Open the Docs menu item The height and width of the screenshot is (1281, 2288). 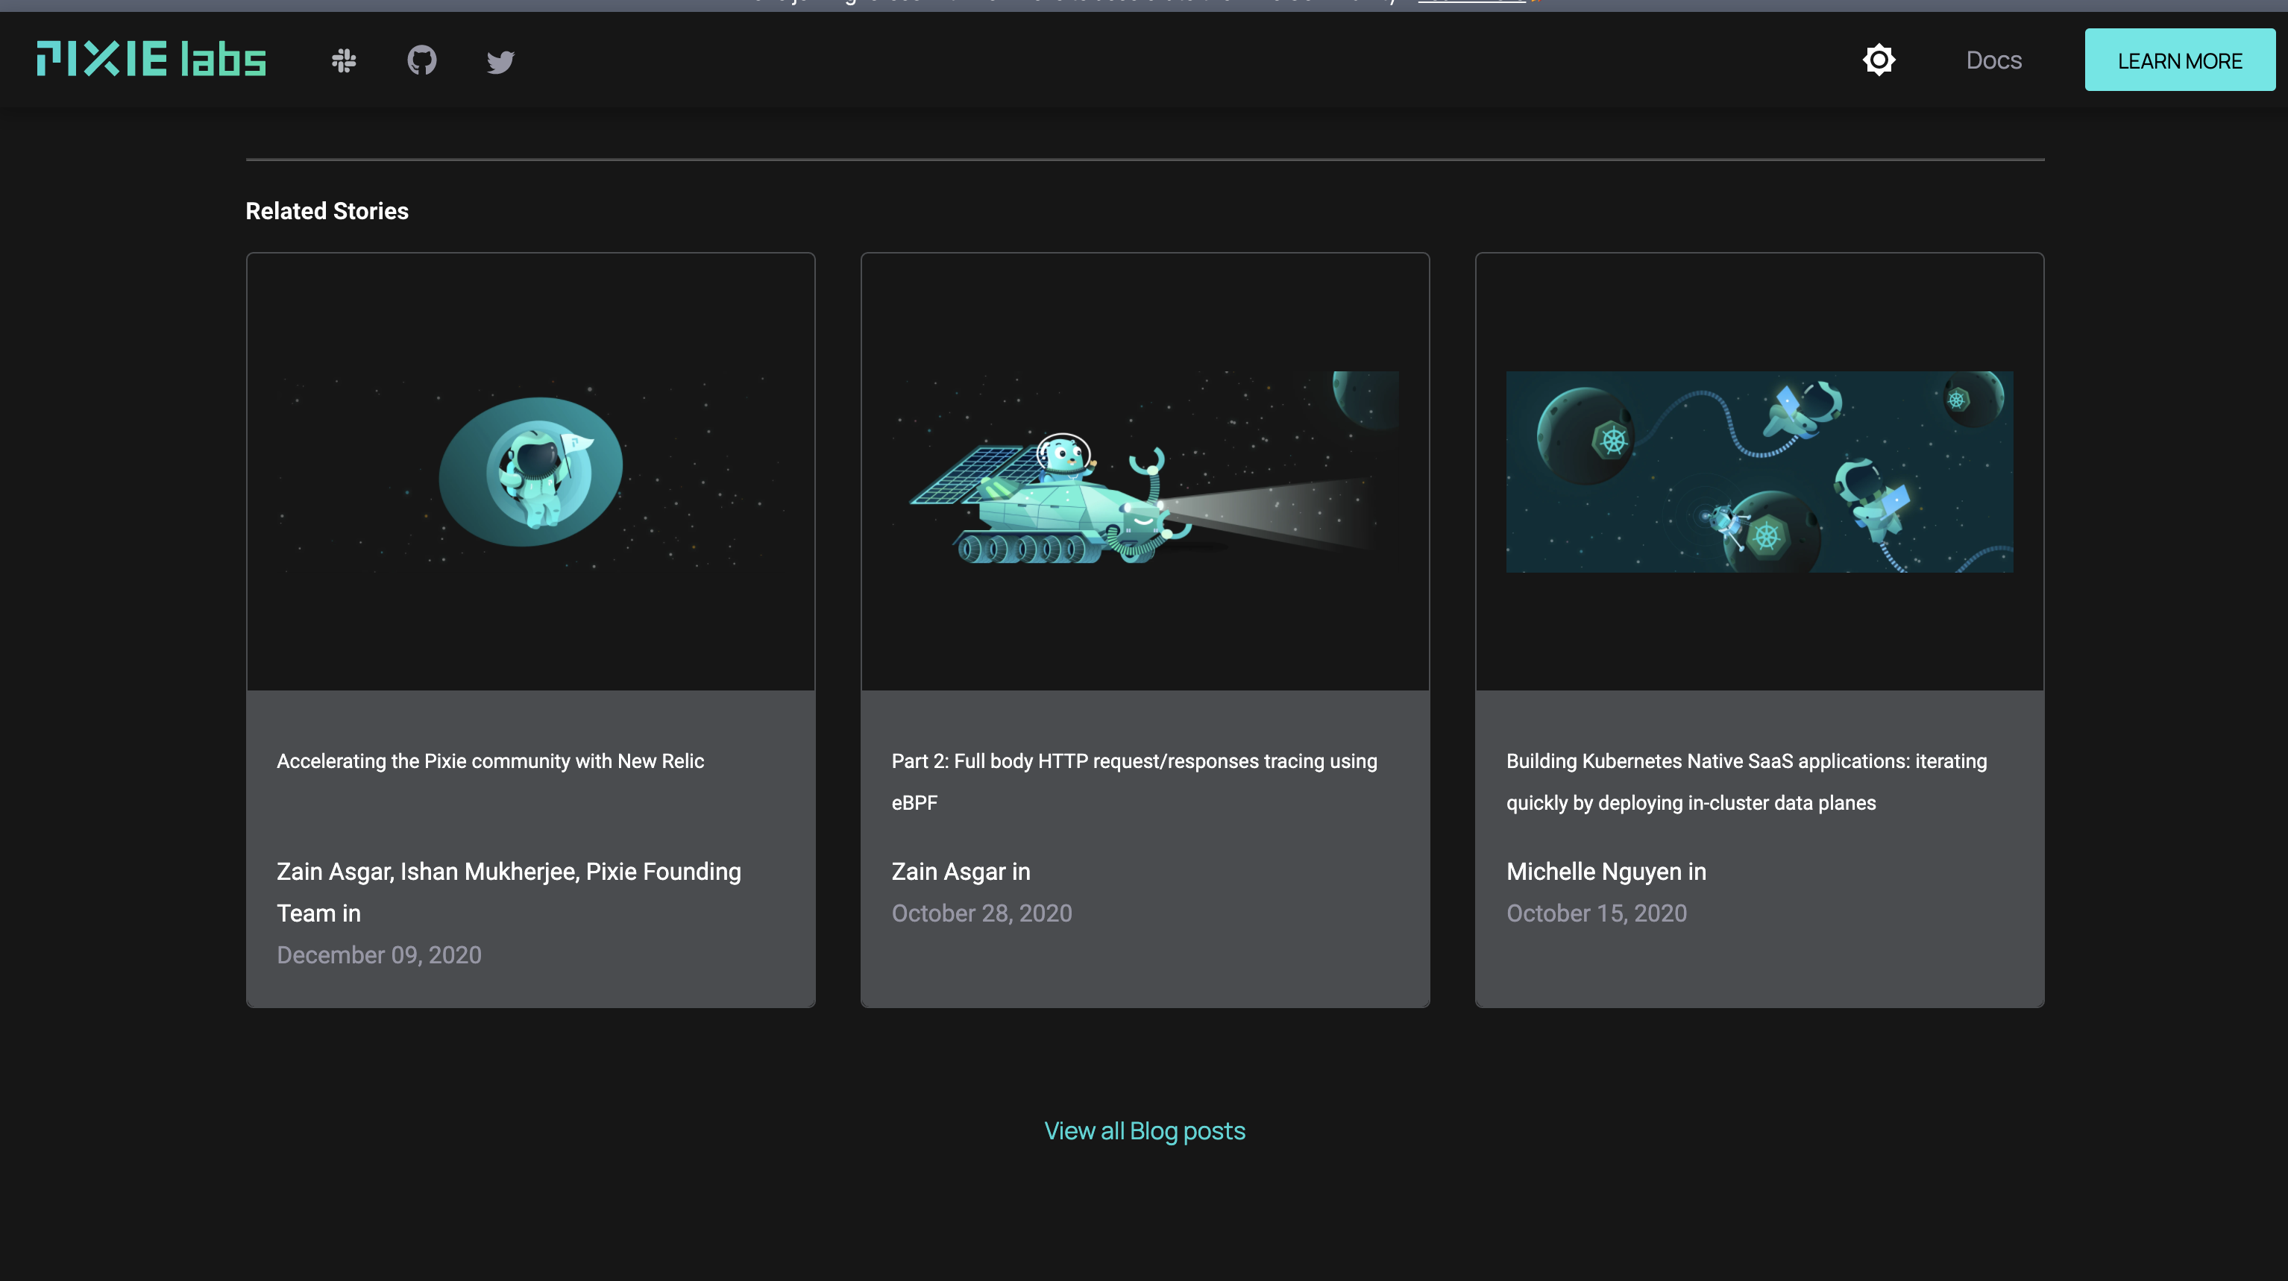[1993, 60]
